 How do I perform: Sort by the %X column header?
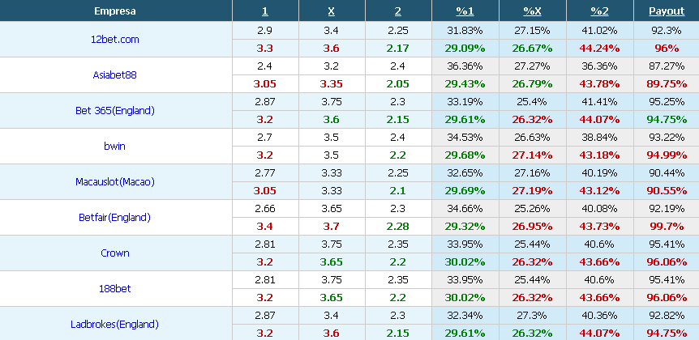pyautogui.click(x=532, y=11)
